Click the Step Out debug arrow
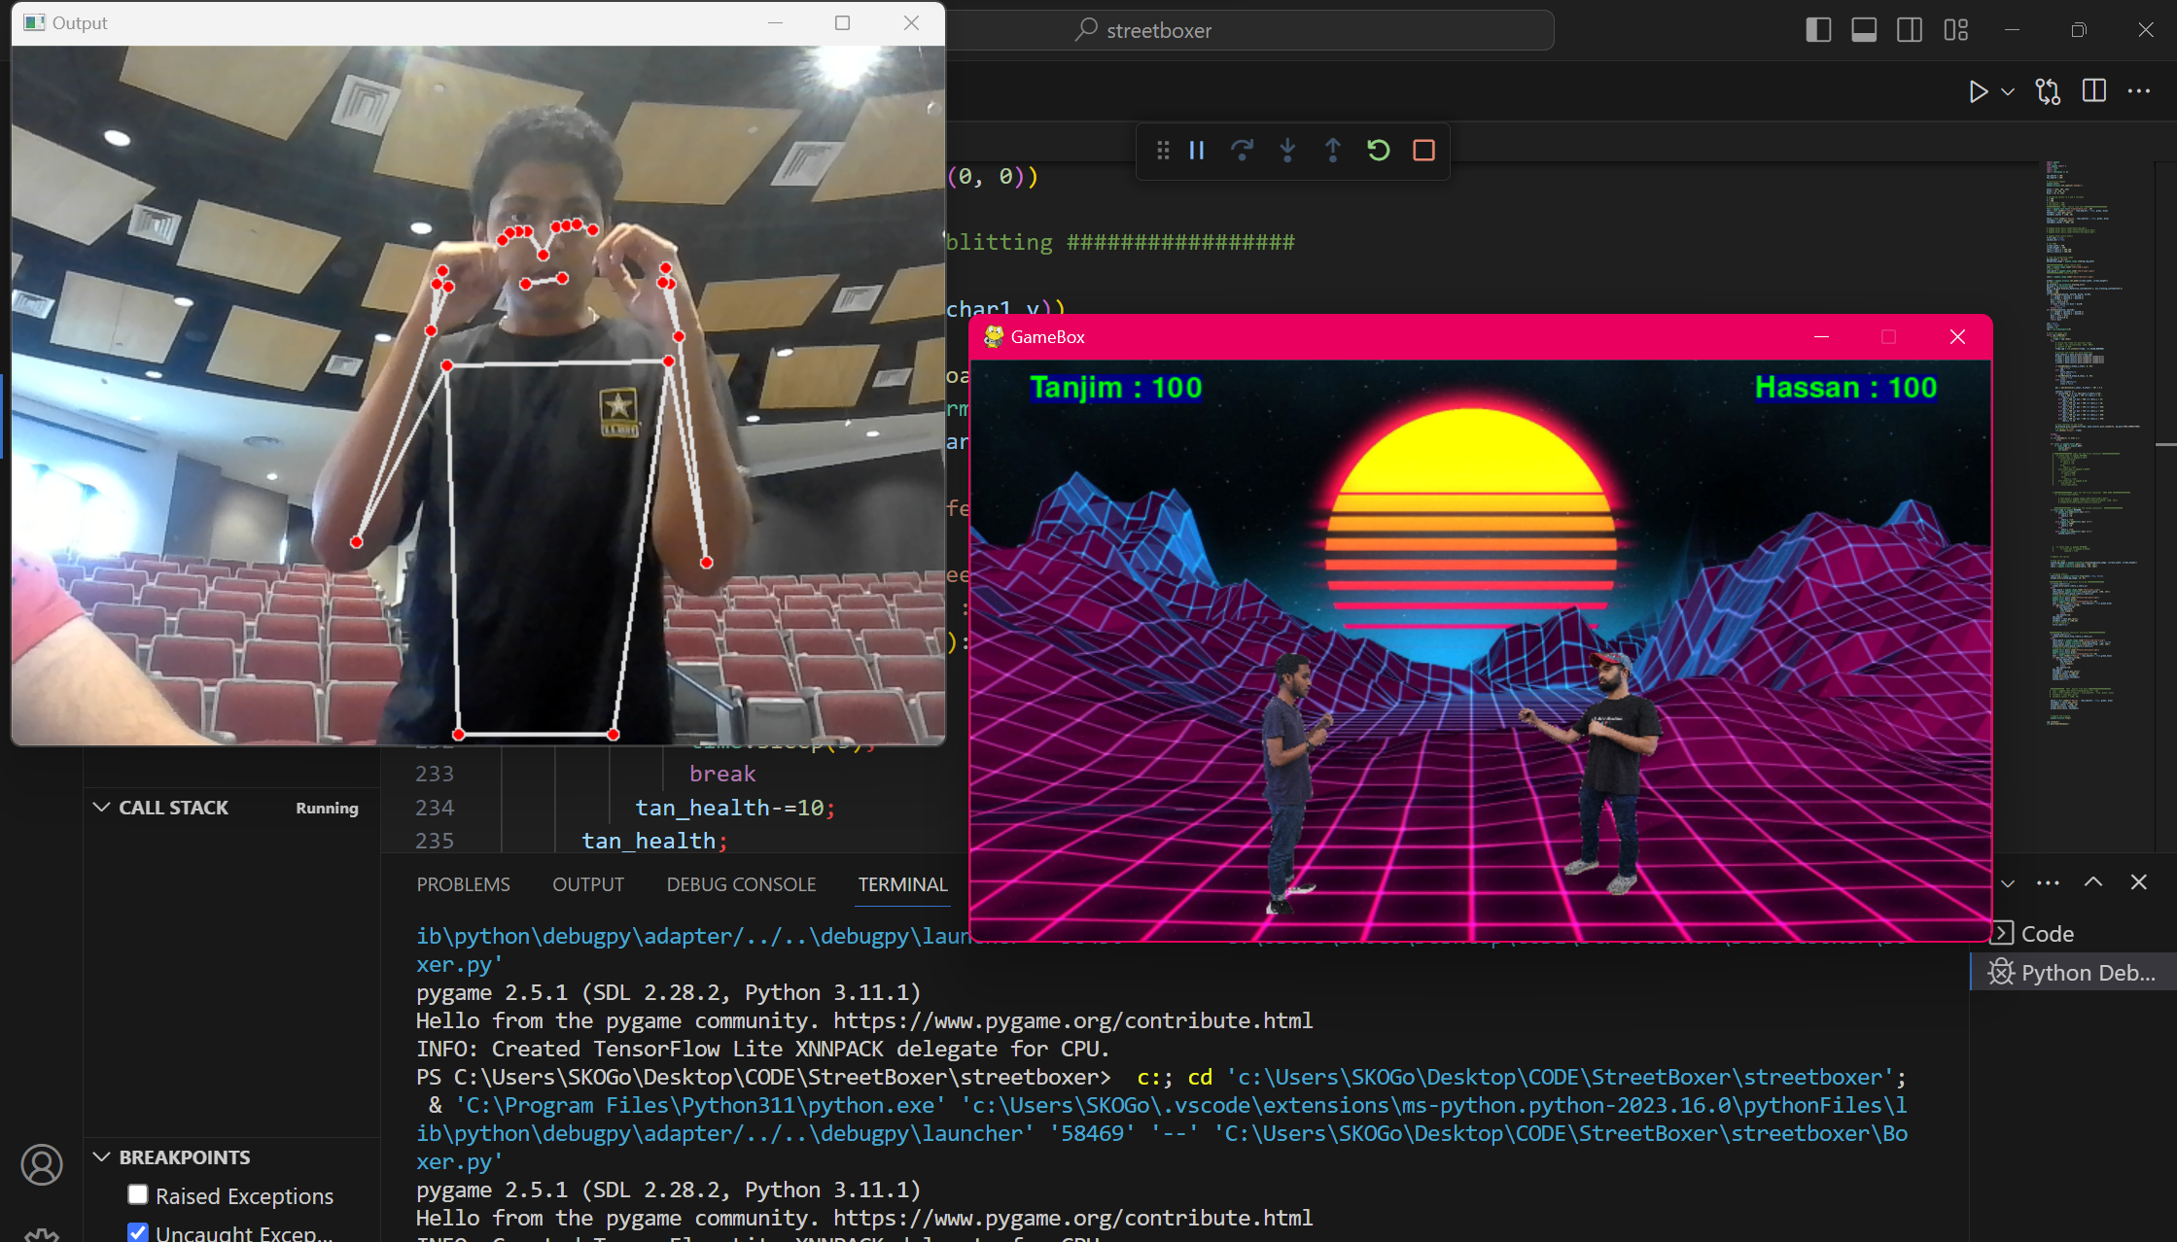Image resolution: width=2177 pixels, height=1242 pixels. click(x=1333, y=151)
